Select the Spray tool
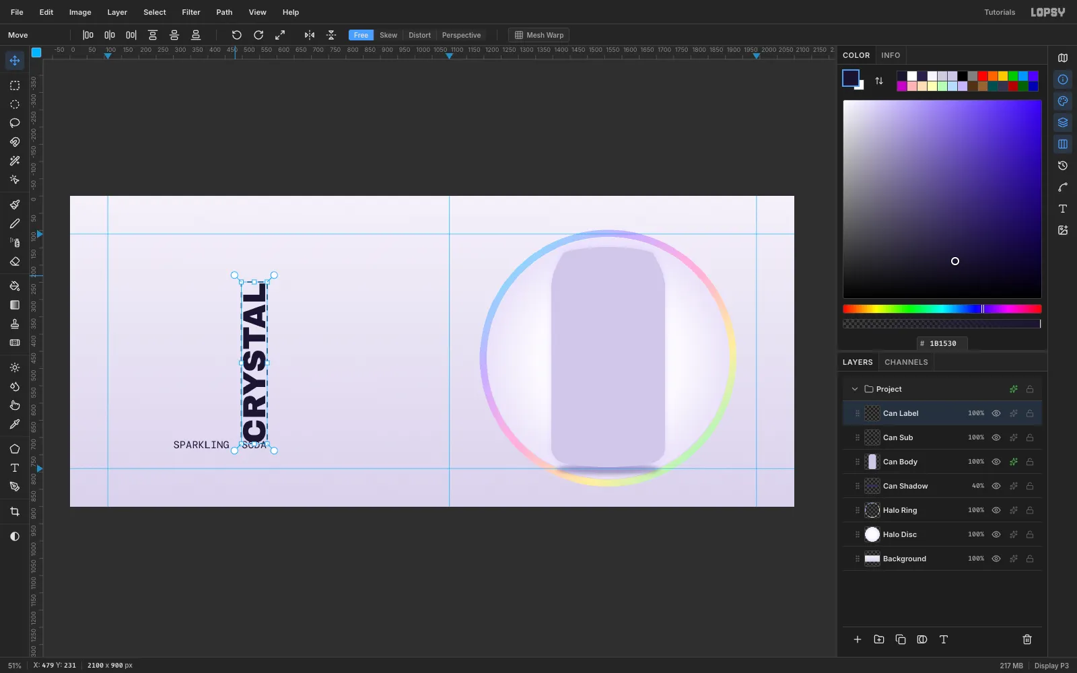The image size is (1077, 673). (x=15, y=242)
